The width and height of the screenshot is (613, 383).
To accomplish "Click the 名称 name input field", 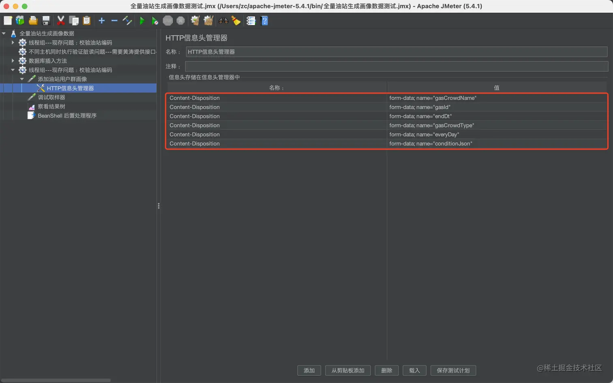I will pos(397,52).
